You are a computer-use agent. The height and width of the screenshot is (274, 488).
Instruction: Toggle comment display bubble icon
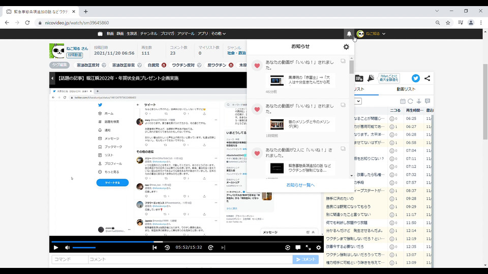tap(298, 248)
